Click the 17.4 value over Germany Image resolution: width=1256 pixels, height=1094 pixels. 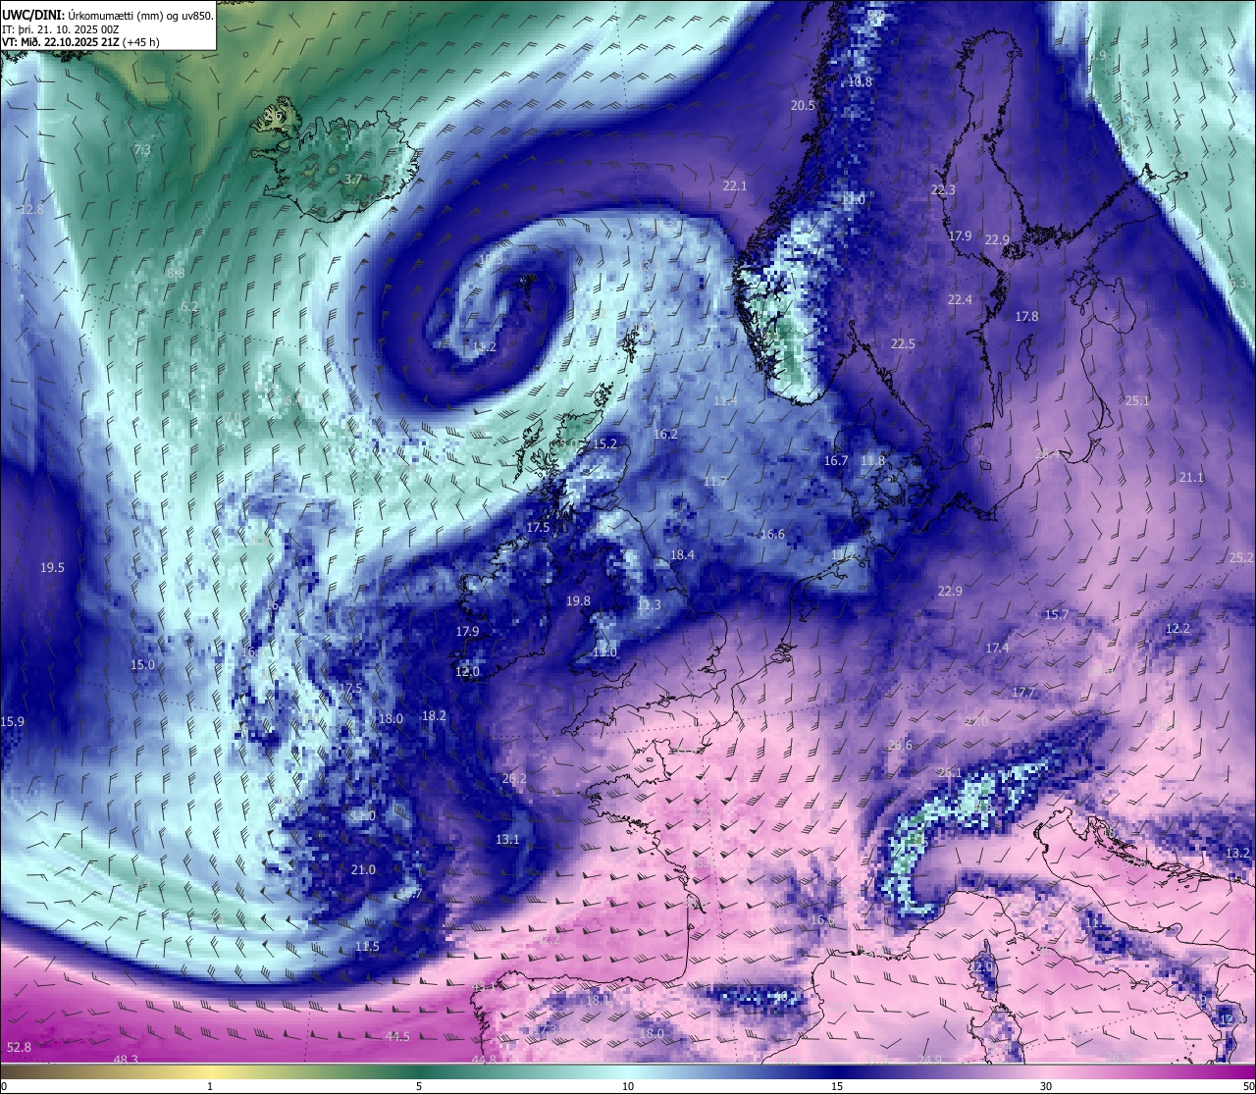(x=997, y=649)
